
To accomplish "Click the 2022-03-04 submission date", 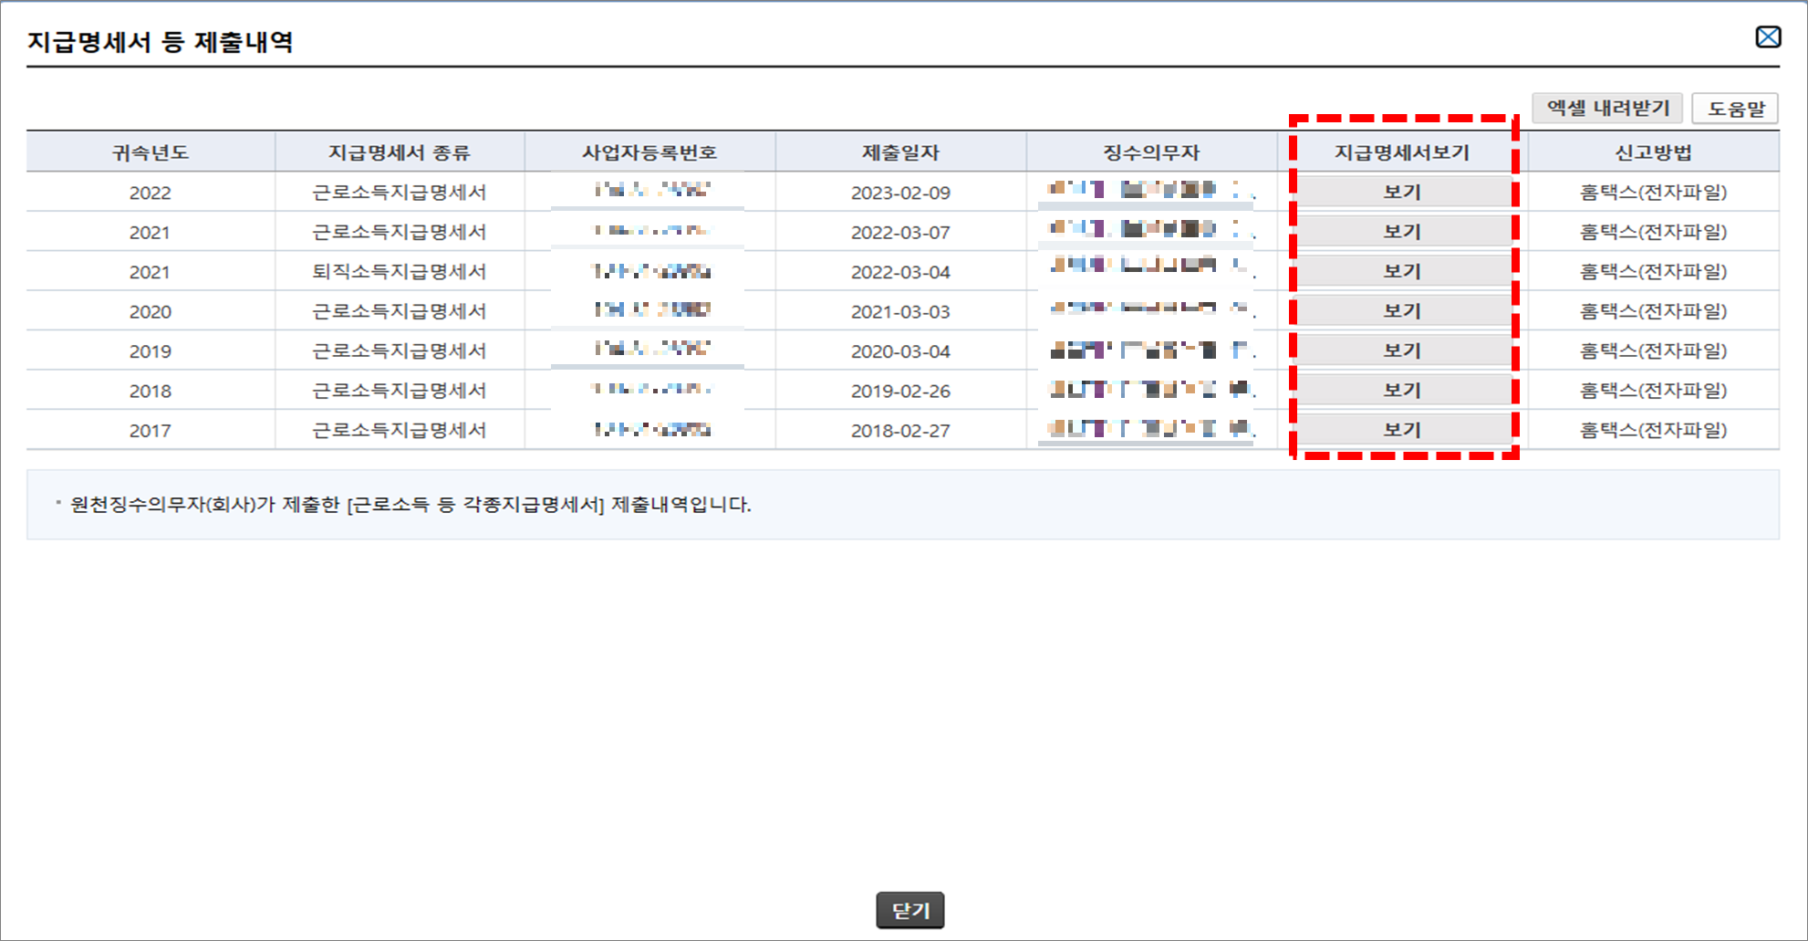I will point(900,272).
